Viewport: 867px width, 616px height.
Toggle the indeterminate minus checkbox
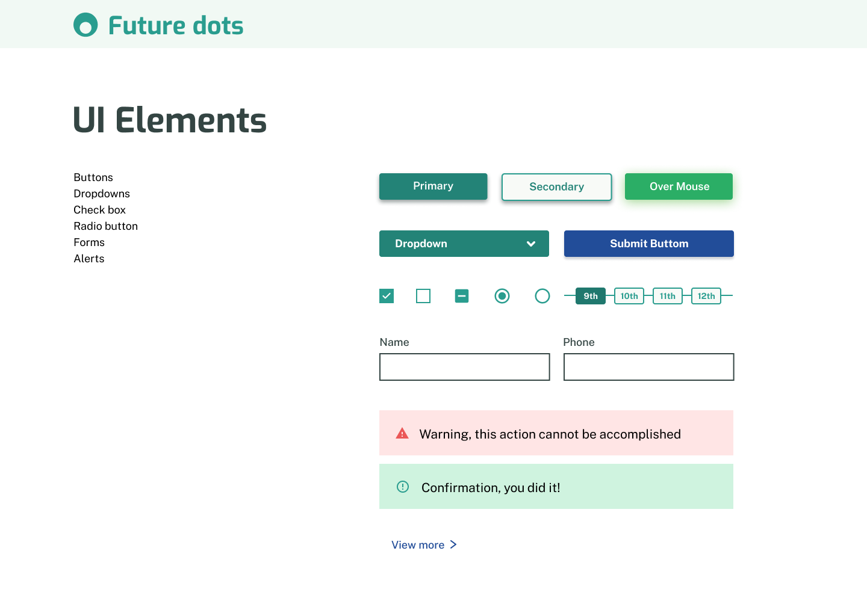pos(462,296)
